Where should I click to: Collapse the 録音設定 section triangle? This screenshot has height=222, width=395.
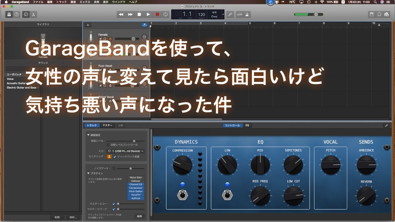[88, 135]
